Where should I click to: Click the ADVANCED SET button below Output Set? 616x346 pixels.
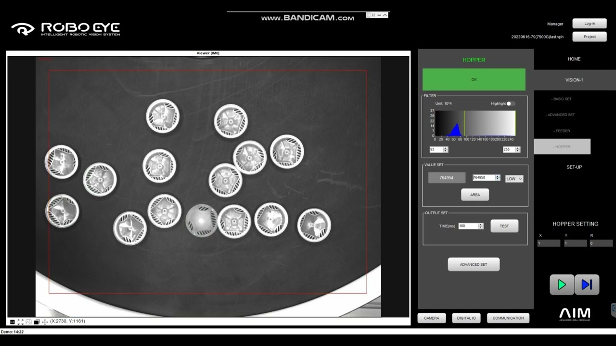(474, 264)
